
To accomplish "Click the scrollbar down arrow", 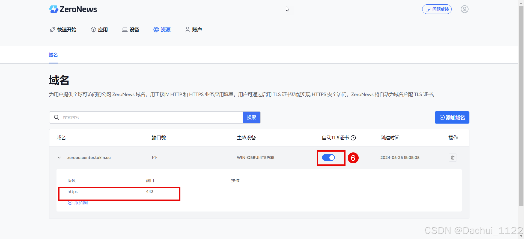I will pyautogui.click(x=521, y=236).
